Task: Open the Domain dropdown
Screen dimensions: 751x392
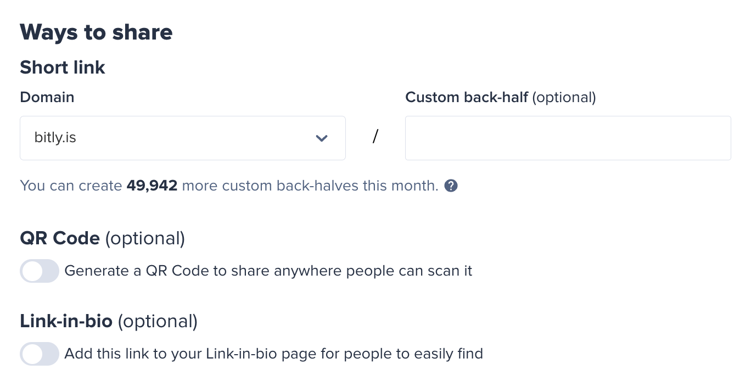Action: pos(182,138)
